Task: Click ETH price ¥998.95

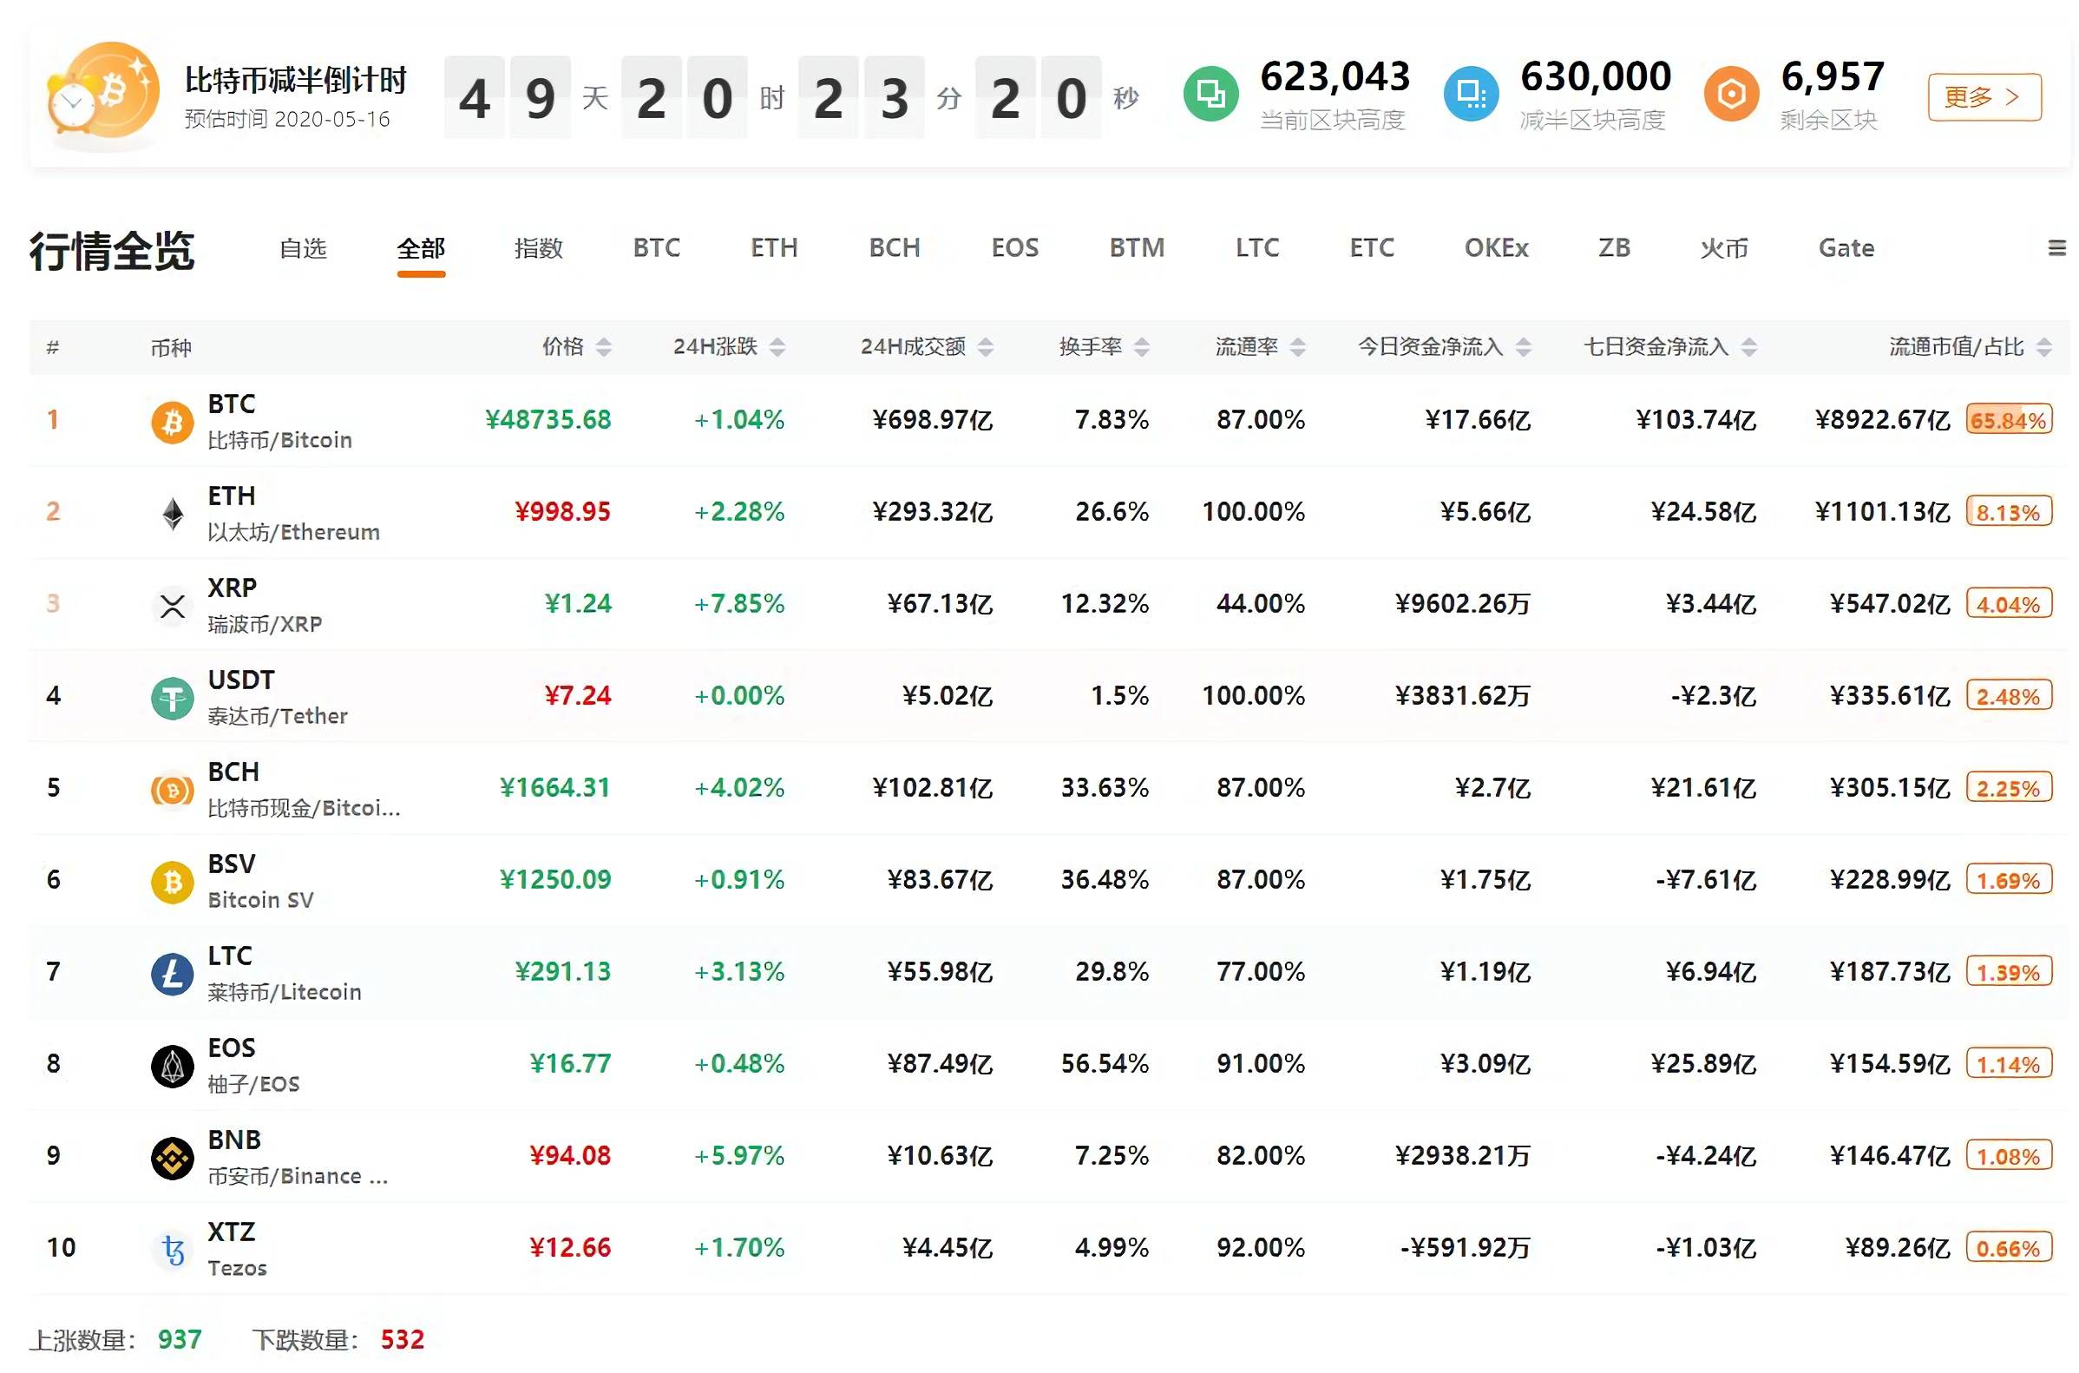Action: (x=562, y=512)
